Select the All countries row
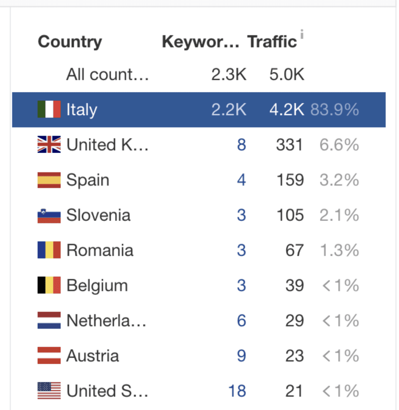 click(199, 74)
